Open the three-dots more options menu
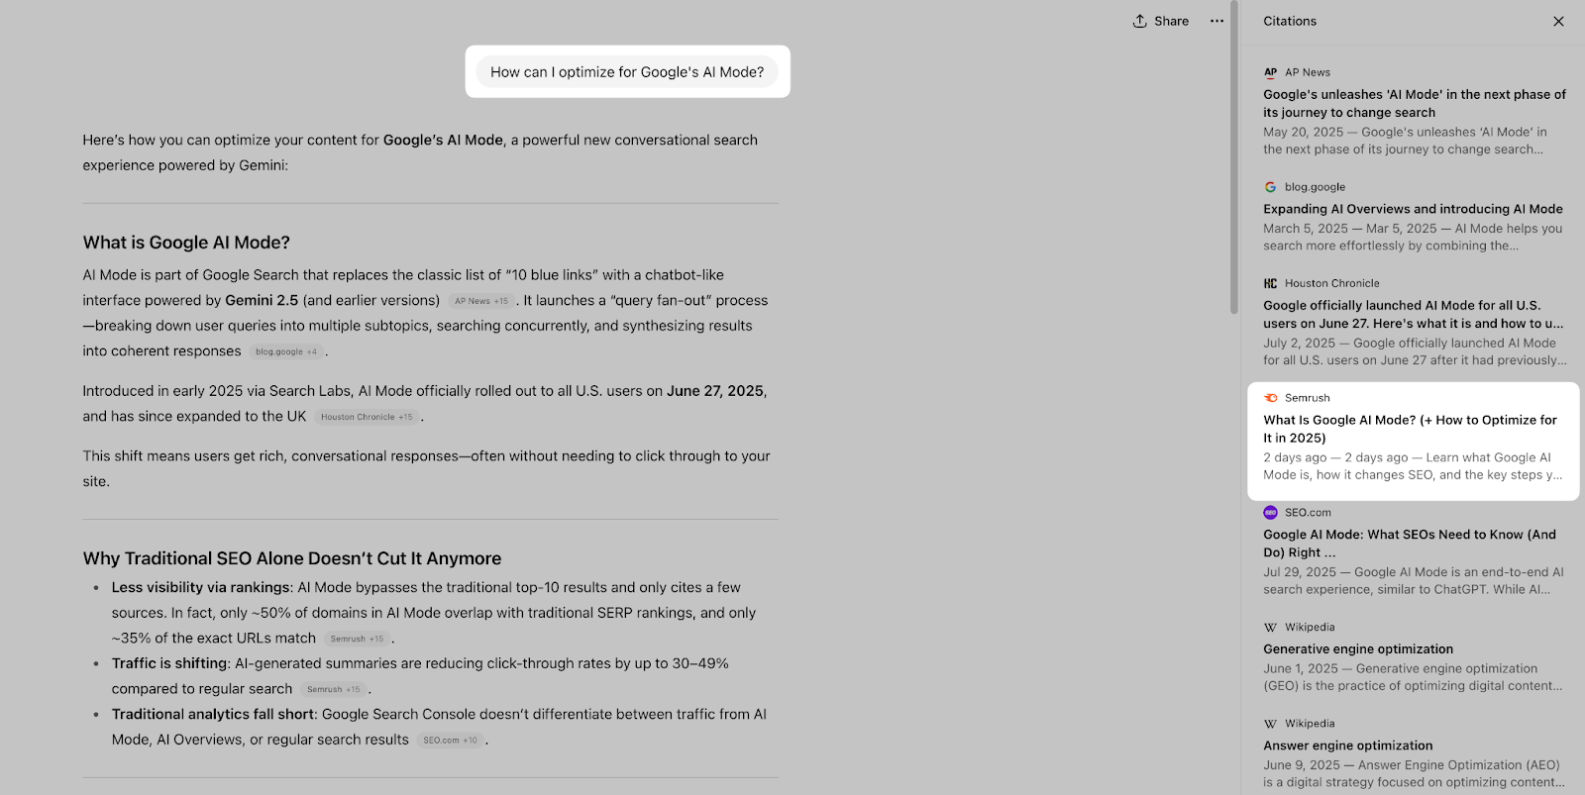The width and height of the screenshot is (1585, 795). (1216, 21)
